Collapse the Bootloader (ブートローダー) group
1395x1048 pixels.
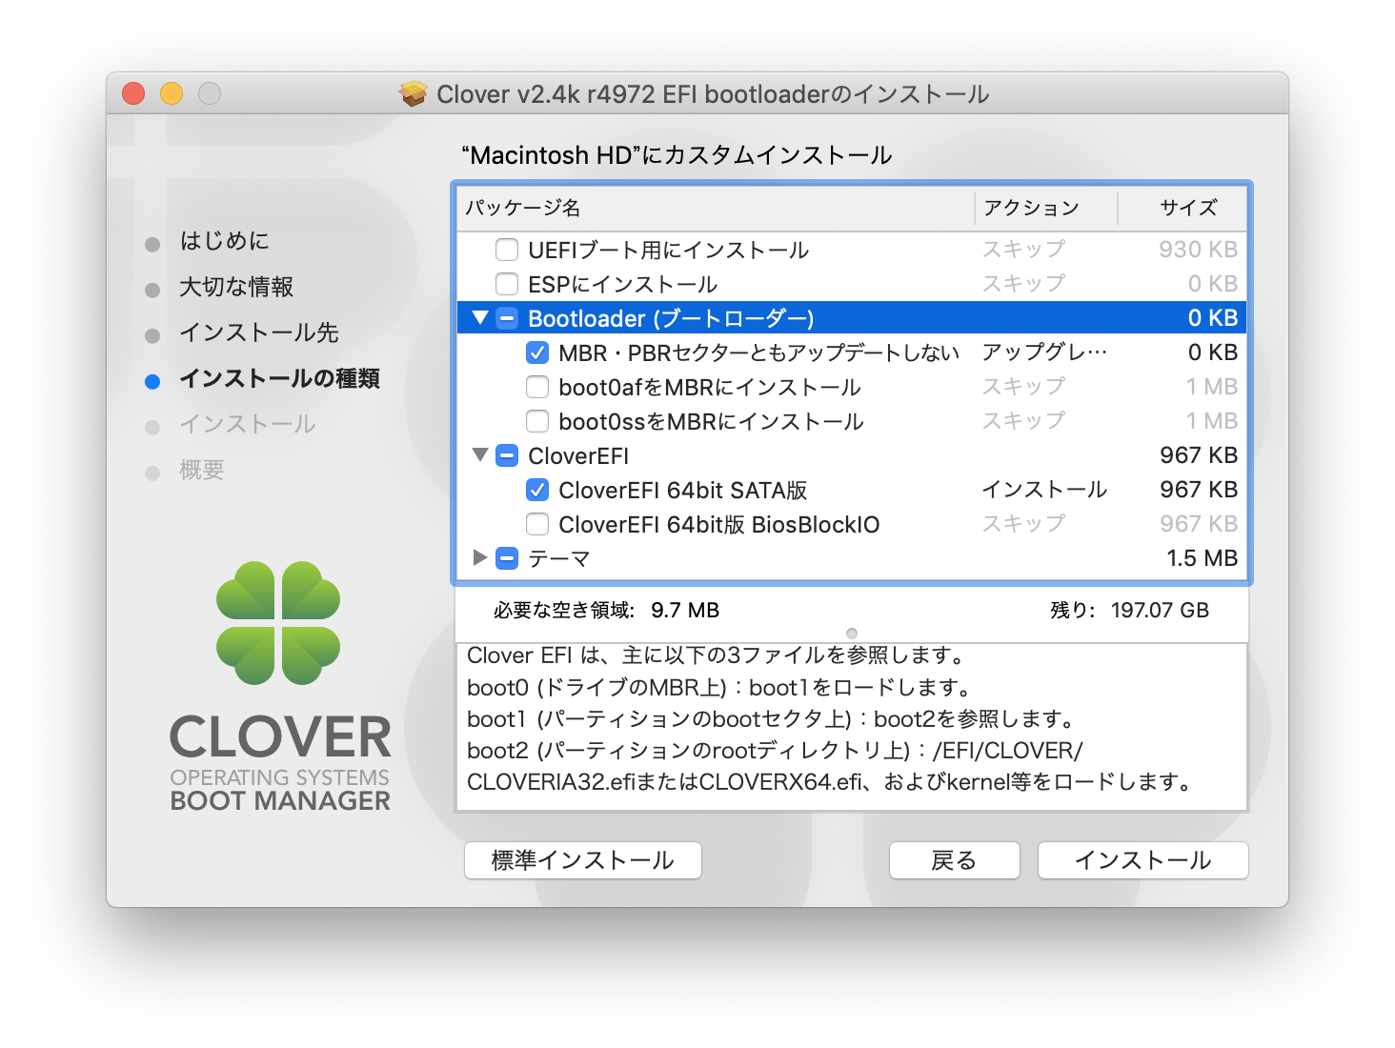coord(480,318)
